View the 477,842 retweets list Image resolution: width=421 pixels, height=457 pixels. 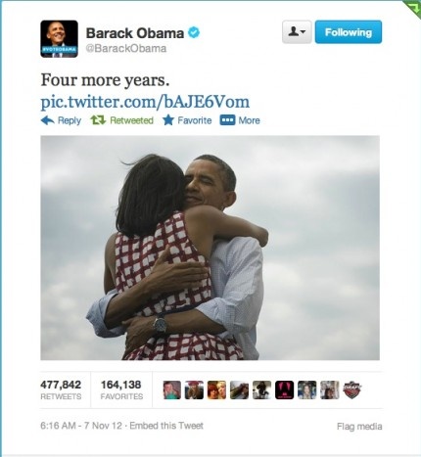tap(61, 389)
